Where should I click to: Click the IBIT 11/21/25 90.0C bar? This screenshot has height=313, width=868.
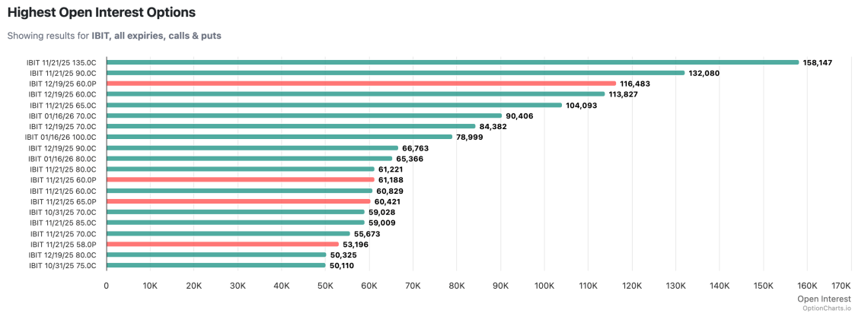click(x=395, y=73)
